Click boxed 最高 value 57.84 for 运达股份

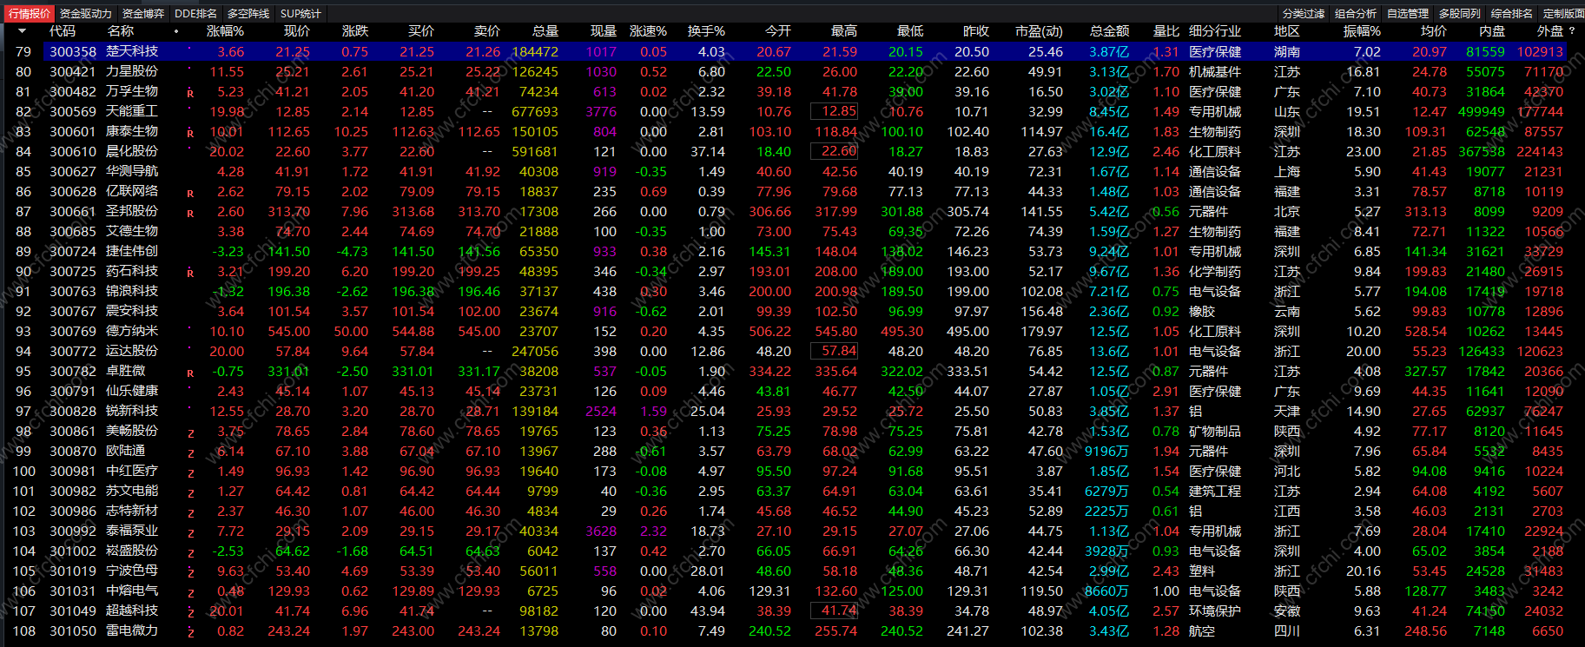[835, 351]
